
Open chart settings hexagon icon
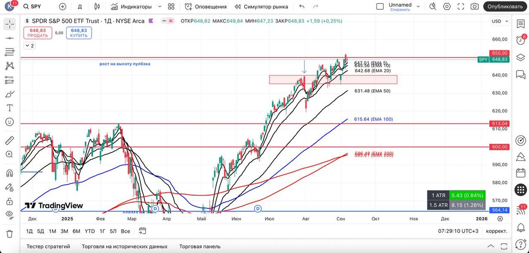pos(447,7)
